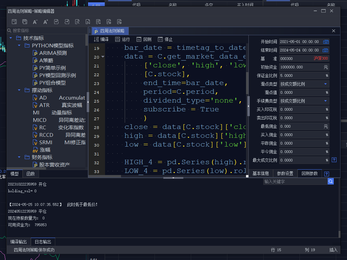The height and width of the screenshot is (260, 347).
Task: Switch to the 函数 tab
Action: [30, 174]
